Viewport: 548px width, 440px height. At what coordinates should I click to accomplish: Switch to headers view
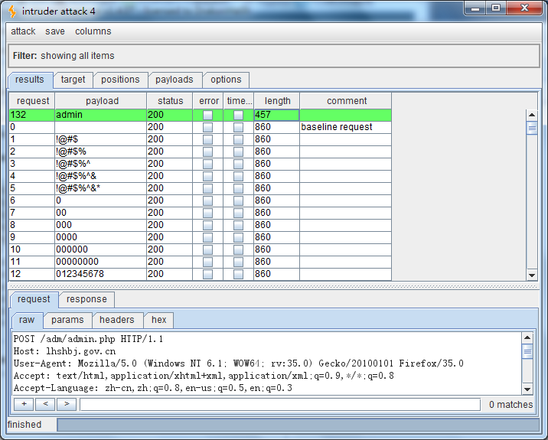pos(117,320)
